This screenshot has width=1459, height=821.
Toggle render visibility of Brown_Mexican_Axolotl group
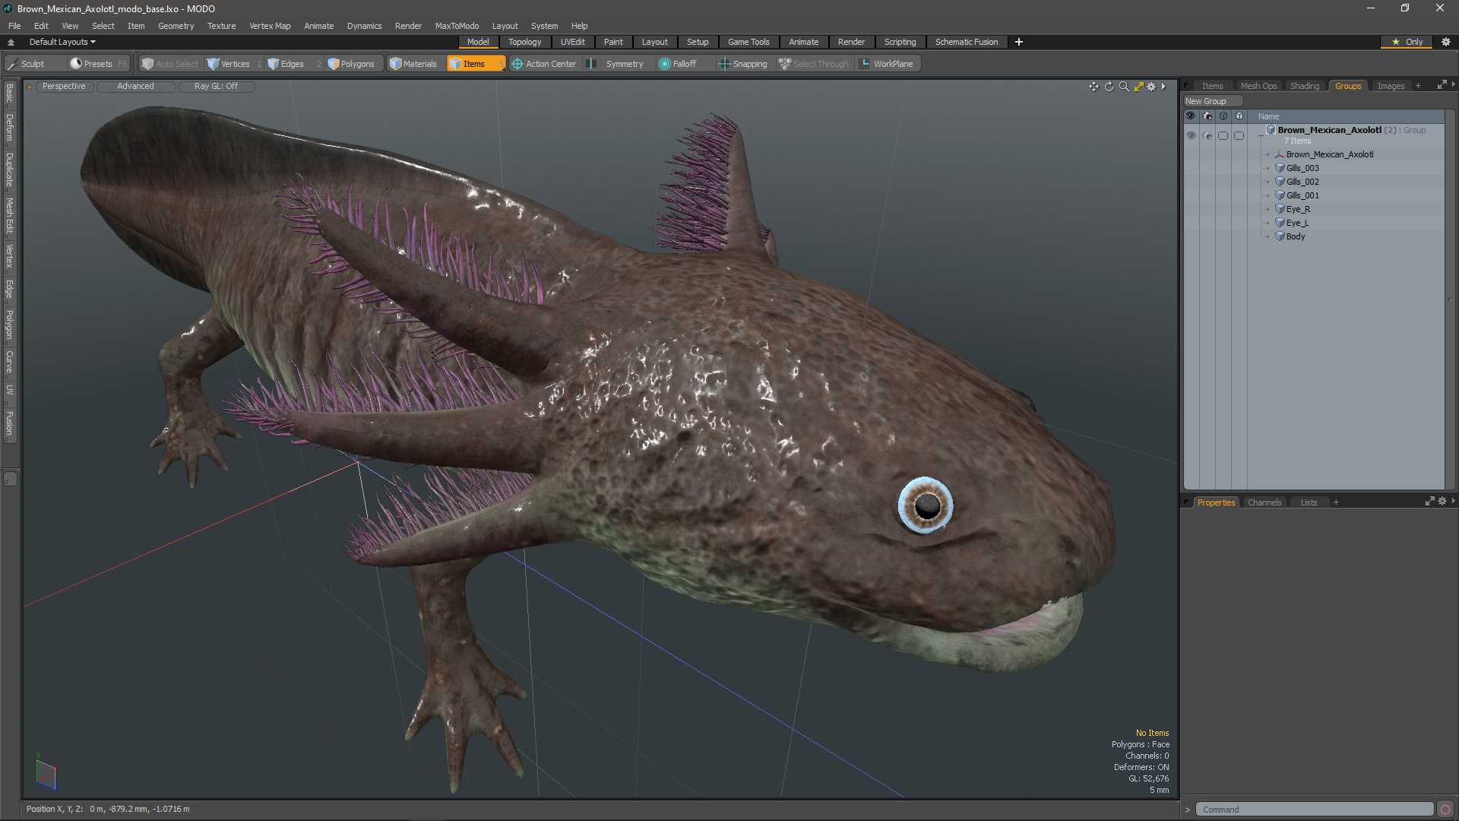[x=1207, y=135]
